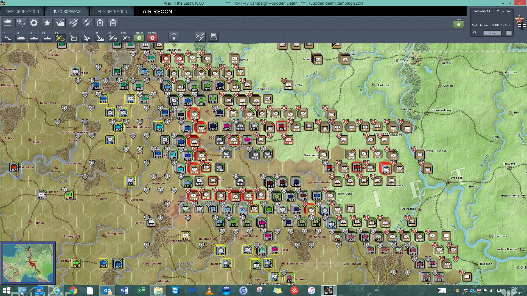Screen dimensions: 527x296
Task: Select the pink 22-47 unit counter
Action: (x=226, y=126)
